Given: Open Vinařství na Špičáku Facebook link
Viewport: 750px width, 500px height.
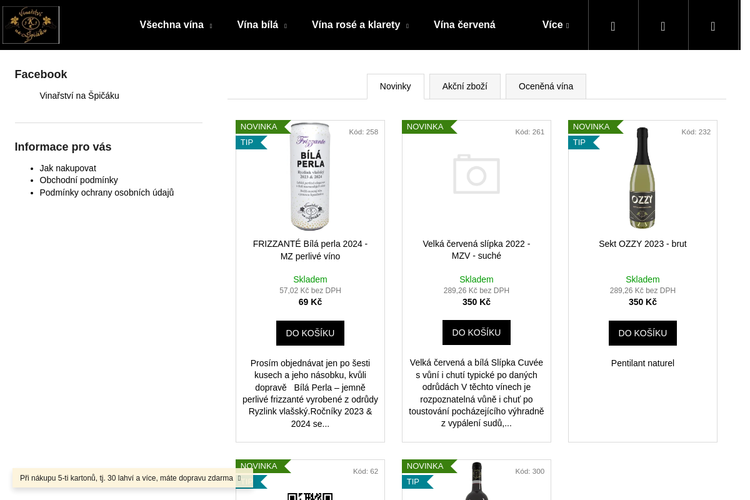Looking at the screenshot, I should coord(79,96).
